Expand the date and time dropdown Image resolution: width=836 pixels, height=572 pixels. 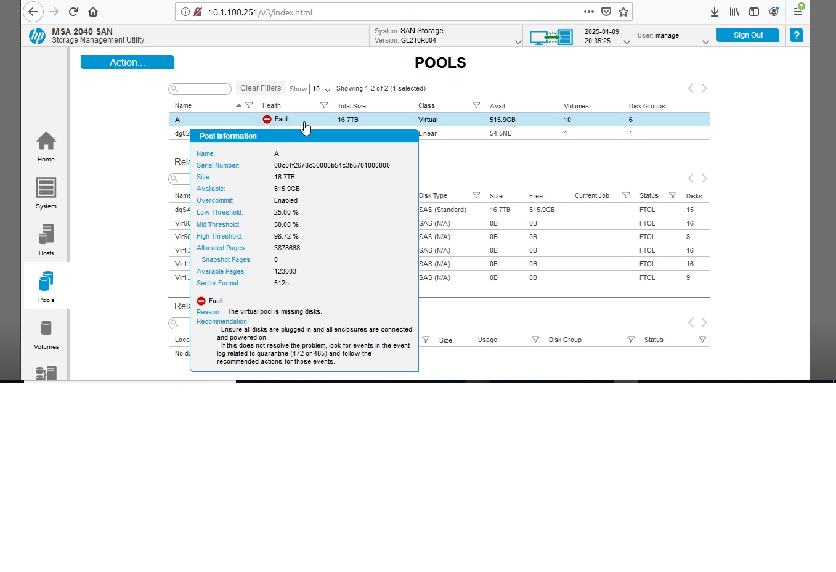pyautogui.click(x=627, y=42)
